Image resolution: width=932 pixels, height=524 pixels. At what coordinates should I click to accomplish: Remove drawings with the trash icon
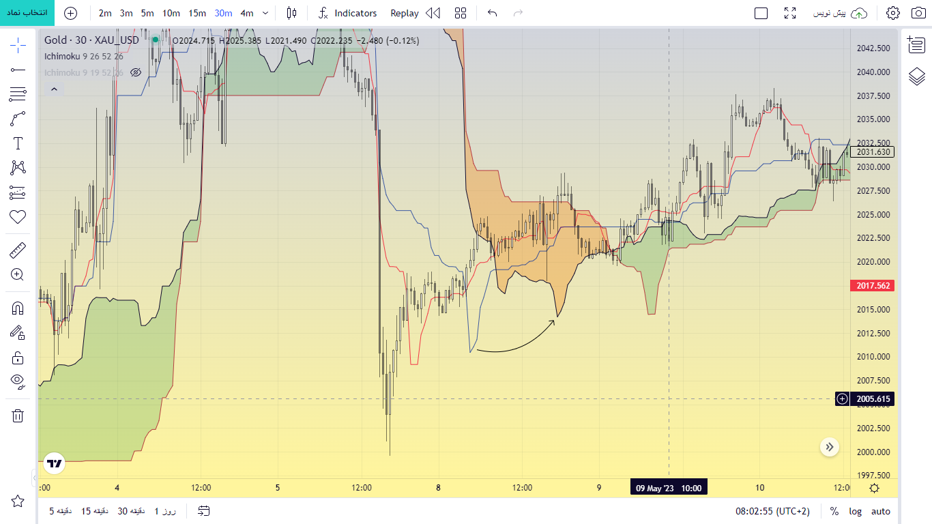click(x=18, y=416)
